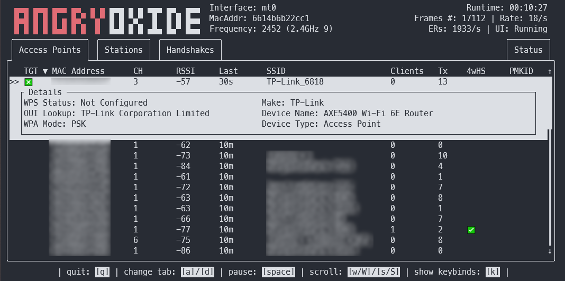The height and width of the screenshot is (281, 565).
Task: Click the scroll up arrow by PMKID
Action: pos(550,71)
